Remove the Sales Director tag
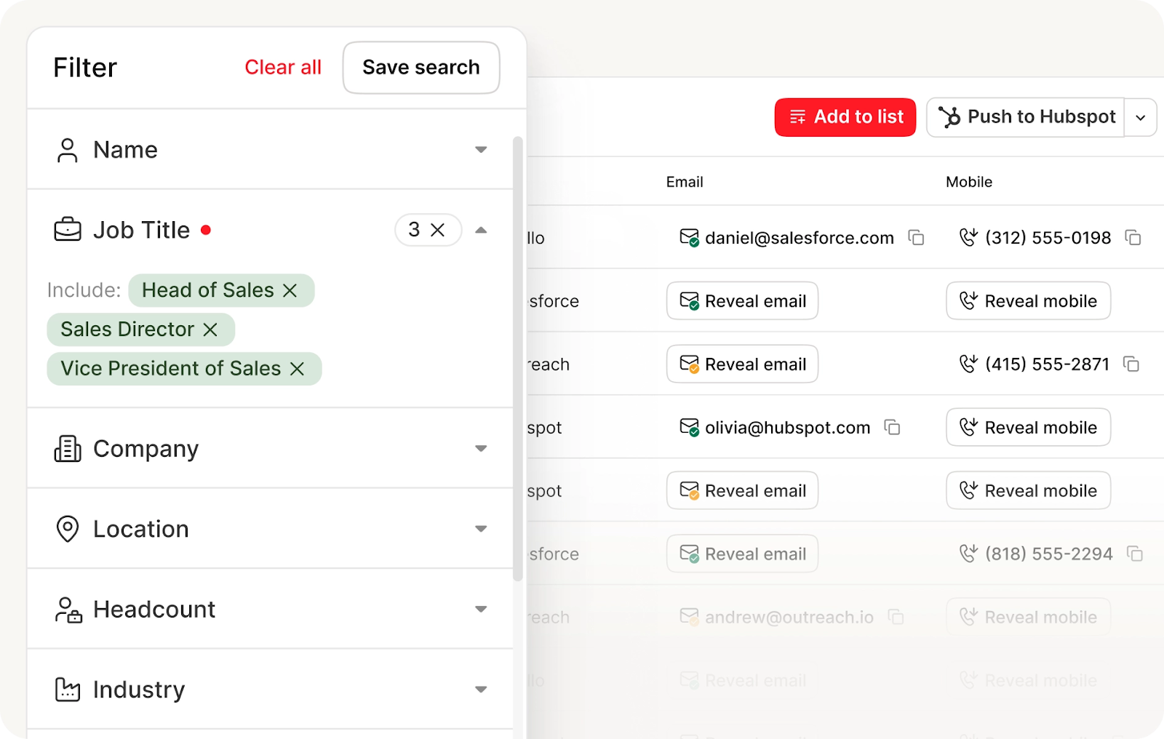Screen dimensions: 1164x739 (210, 329)
